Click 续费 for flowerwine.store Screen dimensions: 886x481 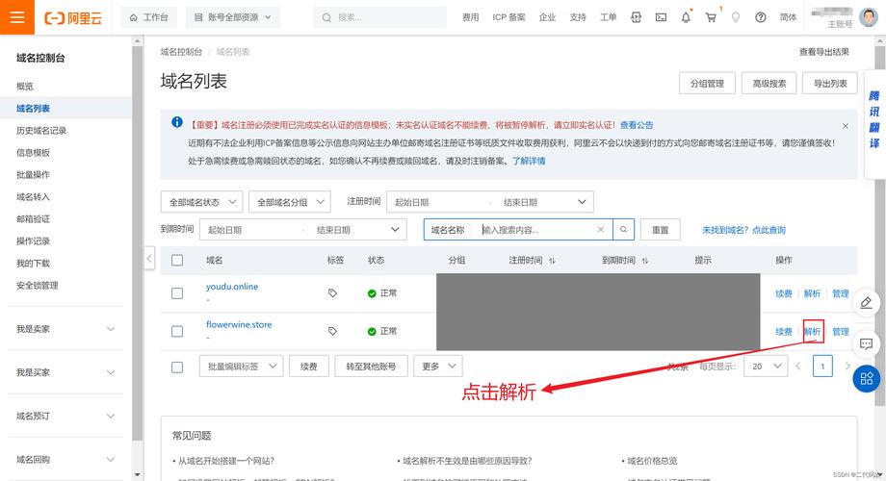tap(784, 331)
